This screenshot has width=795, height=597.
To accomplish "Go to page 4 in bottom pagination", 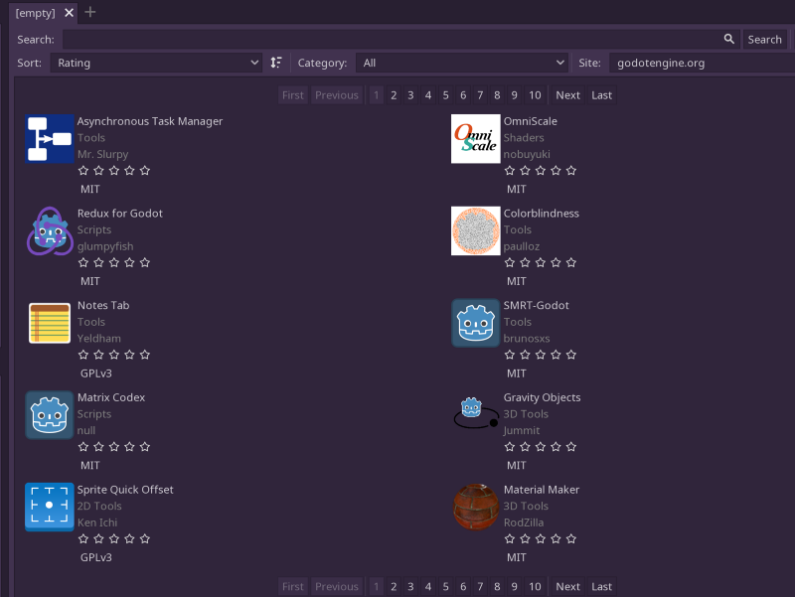I will point(428,586).
